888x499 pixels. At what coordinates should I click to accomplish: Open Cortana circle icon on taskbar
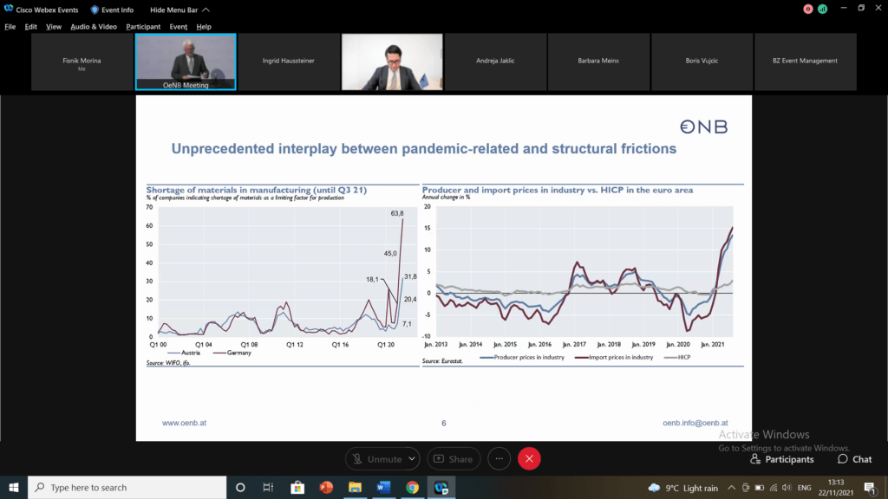pyautogui.click(x=240, y=487)
